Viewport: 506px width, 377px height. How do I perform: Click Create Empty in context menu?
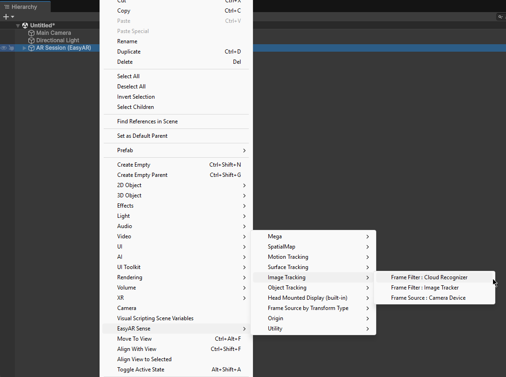[x=133, y=165]
